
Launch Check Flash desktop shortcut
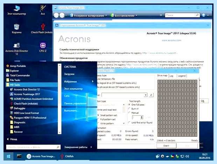42,29
